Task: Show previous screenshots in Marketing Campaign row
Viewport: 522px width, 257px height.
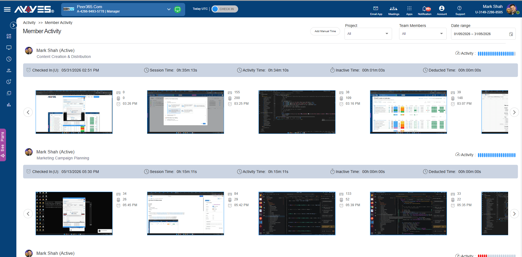Action: click(28, 214)
